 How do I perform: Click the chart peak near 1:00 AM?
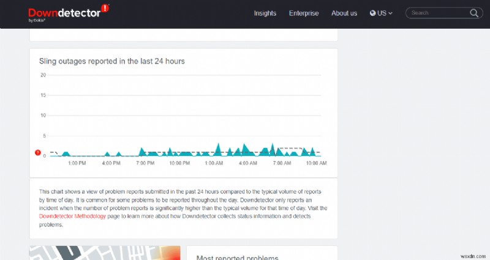pyautogui.click(x=218, y=149)
